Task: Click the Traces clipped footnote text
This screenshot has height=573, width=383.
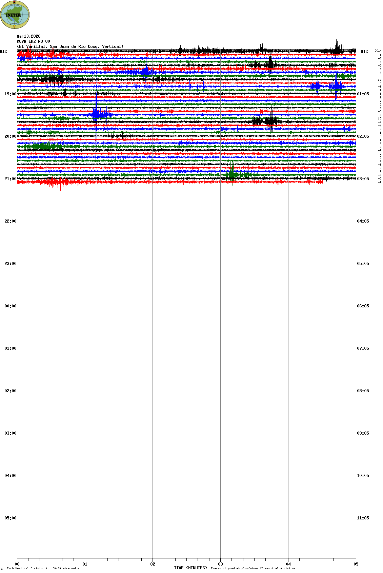Action: coord(253,568)
